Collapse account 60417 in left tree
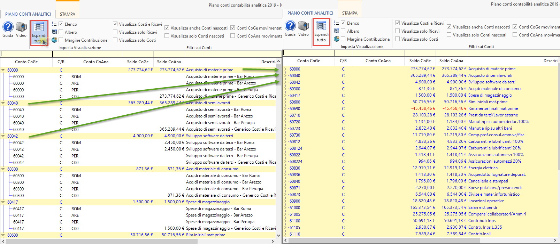This screenshot has width=560, height=245. click(3, 202)
